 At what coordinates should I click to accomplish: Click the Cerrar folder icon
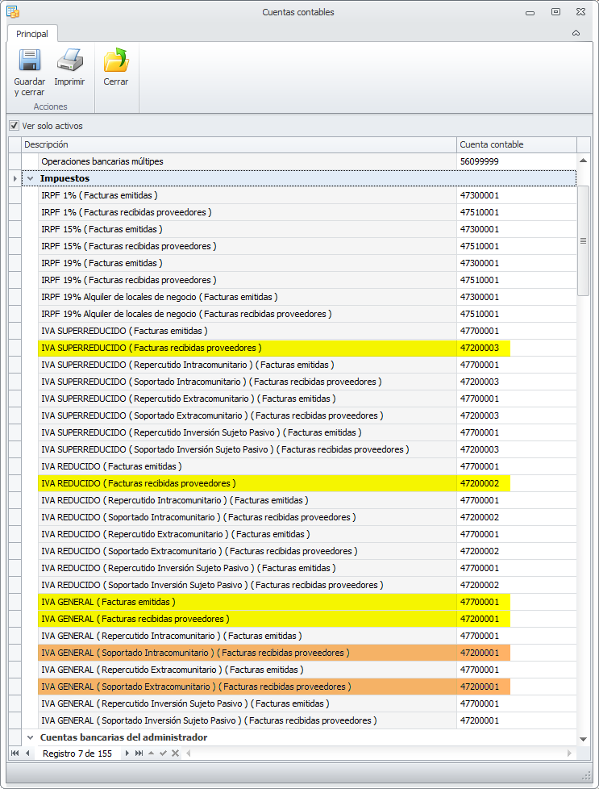click(116, 61)
